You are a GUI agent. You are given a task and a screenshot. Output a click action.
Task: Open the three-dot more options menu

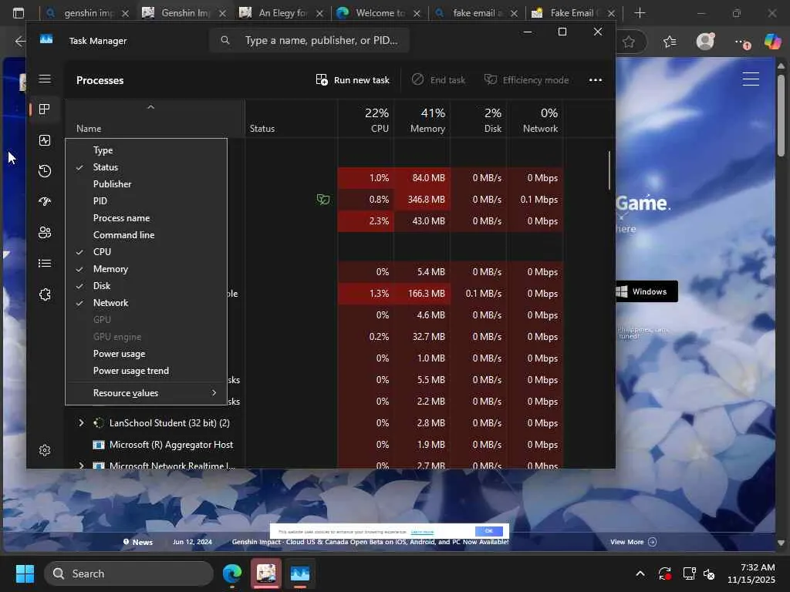pos(596,80)
